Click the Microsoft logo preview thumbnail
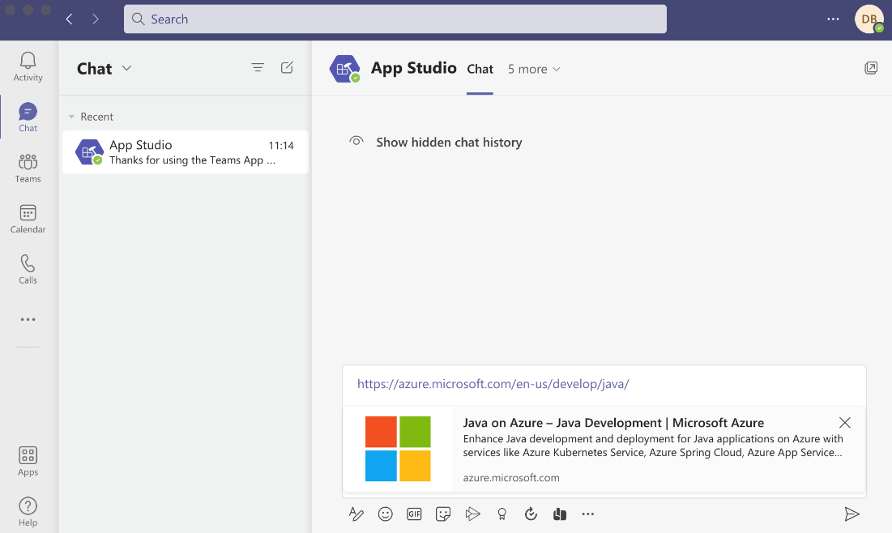 tap(398, 449)
